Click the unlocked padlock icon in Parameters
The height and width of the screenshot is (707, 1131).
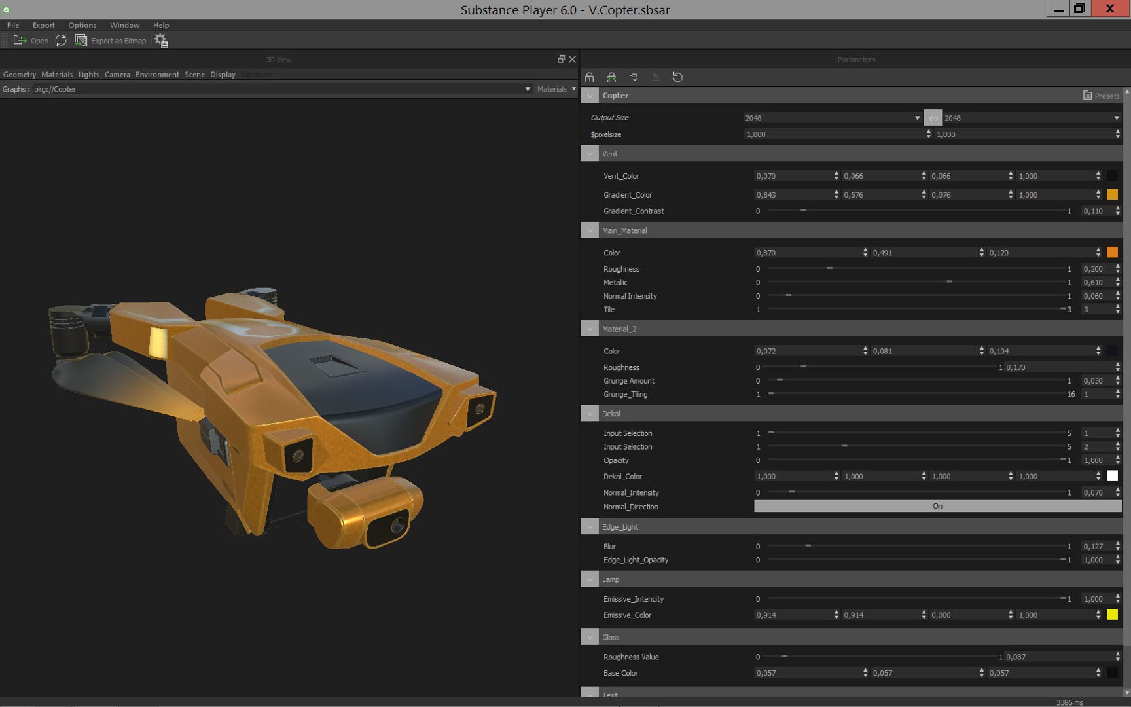pos(589,77)
